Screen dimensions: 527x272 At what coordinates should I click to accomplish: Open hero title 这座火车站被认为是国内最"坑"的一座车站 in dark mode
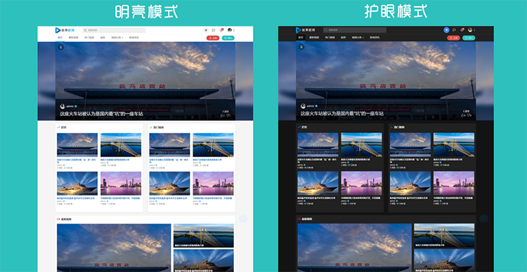click(x=342, y=114)
